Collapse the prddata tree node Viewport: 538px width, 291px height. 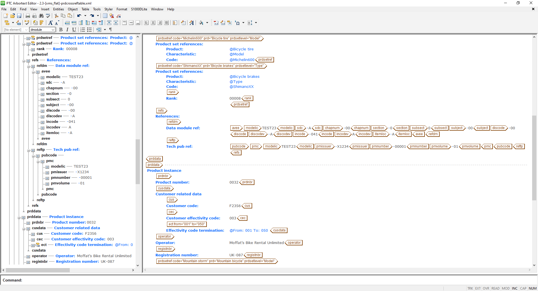click(x=19, y=218)
